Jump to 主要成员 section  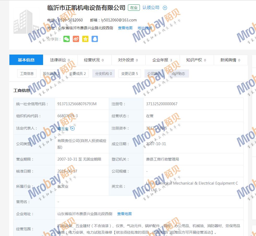click(x=77, y=74)
